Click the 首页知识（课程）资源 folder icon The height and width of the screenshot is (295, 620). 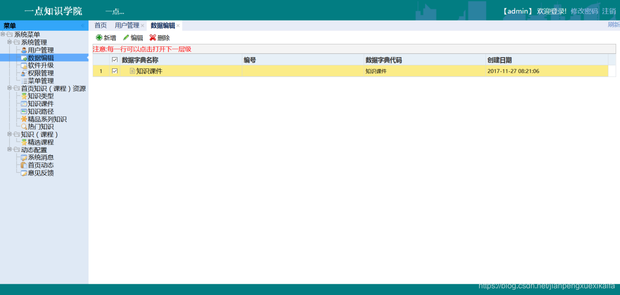pyautogui.click(x=17, y=89)
